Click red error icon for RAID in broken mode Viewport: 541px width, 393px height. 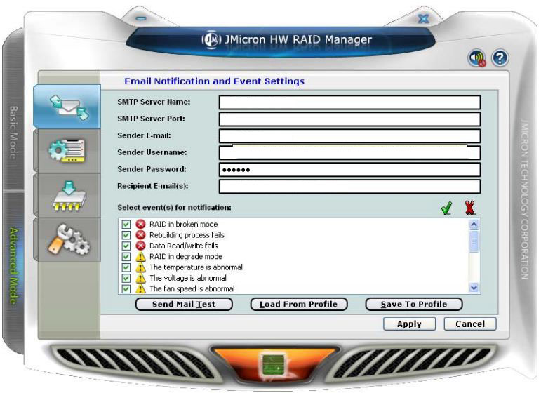(140, 225)
